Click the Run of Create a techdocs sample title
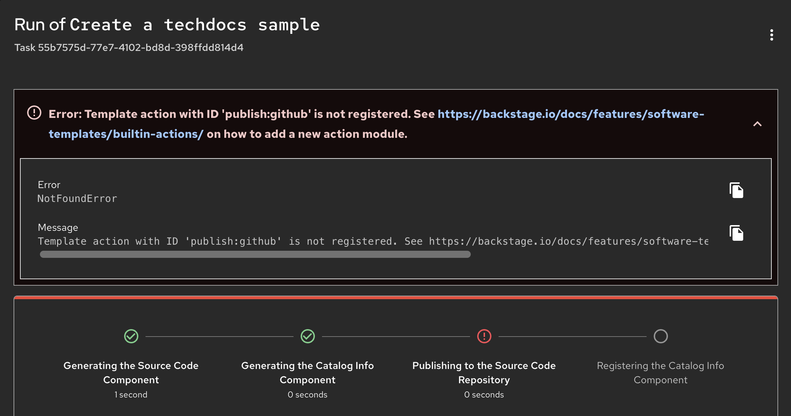The width and height of the screenshot is (791, 416). [x=167, y=25]
